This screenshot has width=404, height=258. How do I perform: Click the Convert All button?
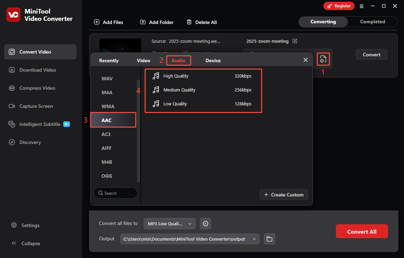tap(362, 231)
